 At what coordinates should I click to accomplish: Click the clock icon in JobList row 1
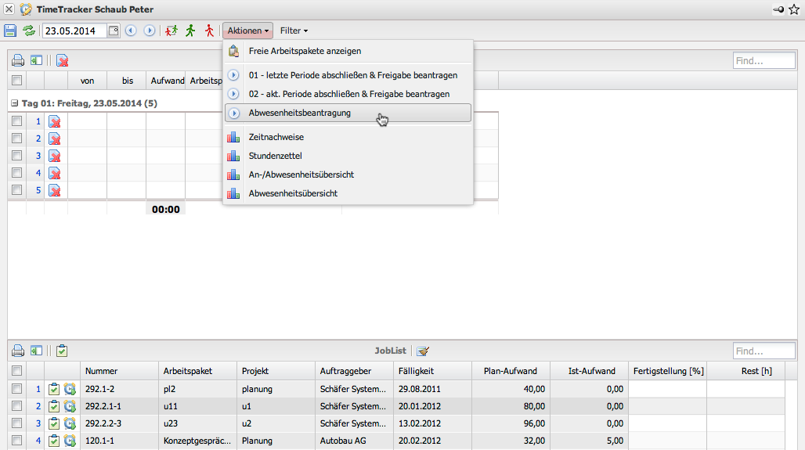tap(70, 387)
